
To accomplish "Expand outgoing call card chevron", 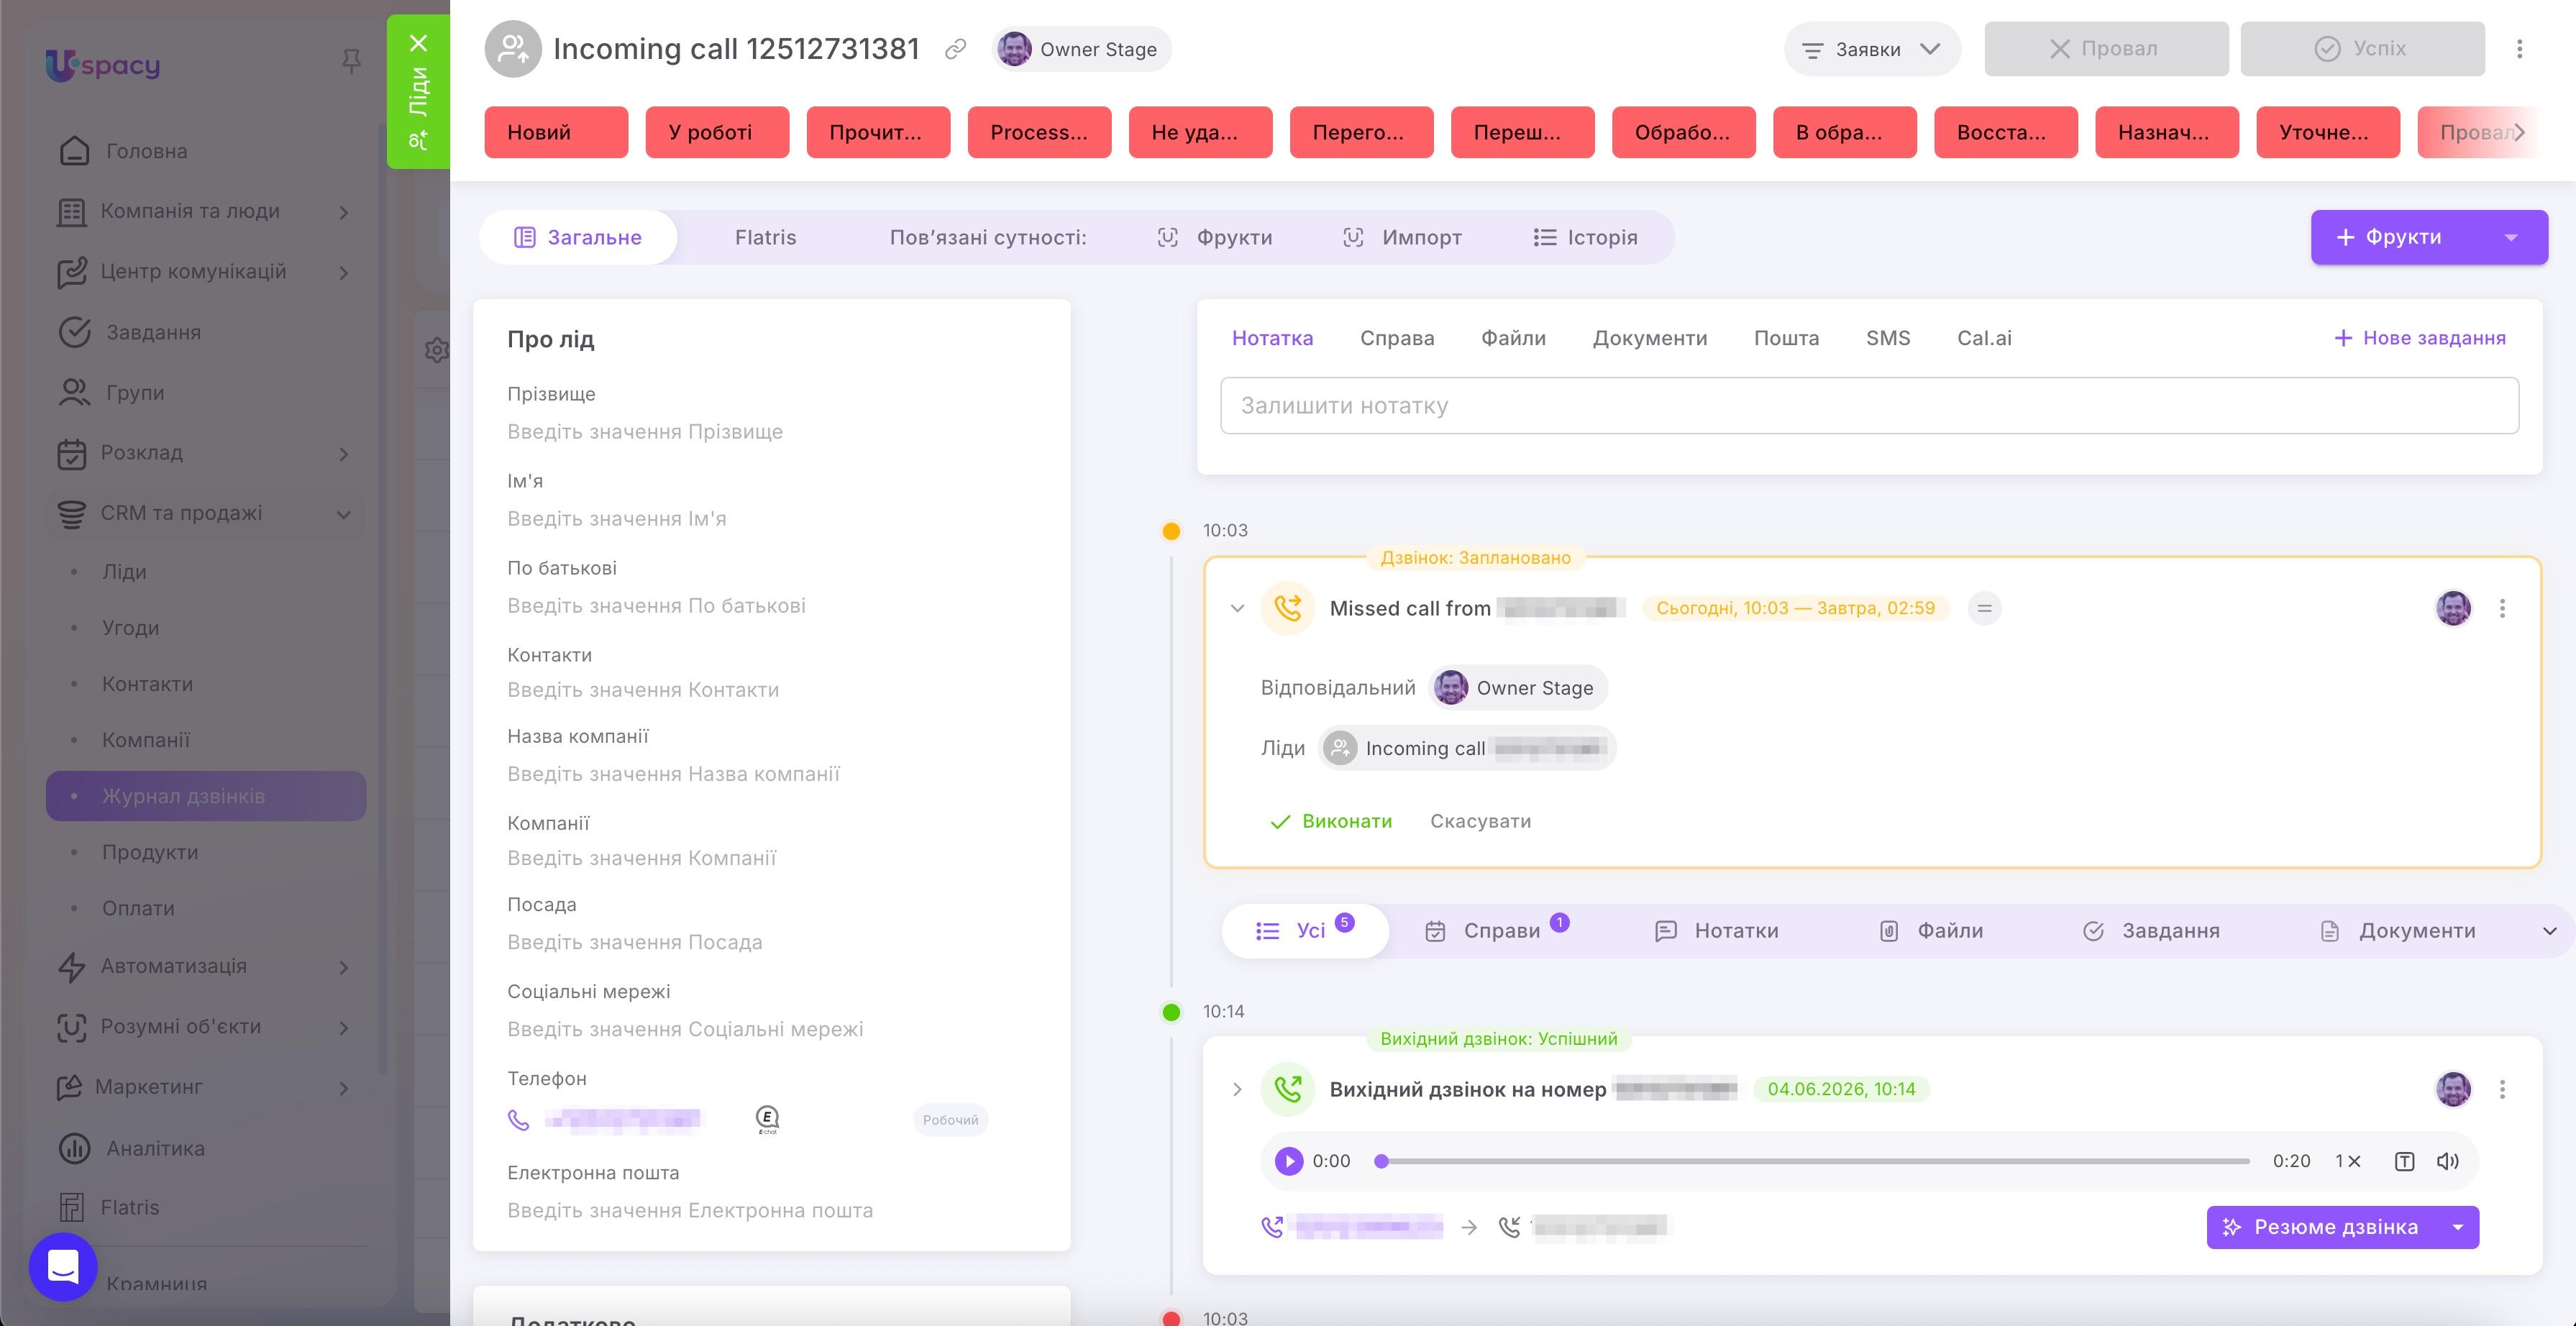I will point(1237,1089).
